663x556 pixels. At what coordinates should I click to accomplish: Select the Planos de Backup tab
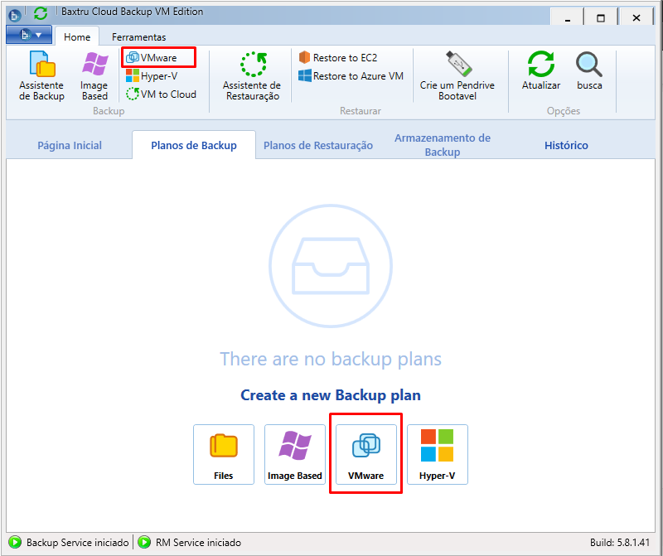[x=194, y=145]
